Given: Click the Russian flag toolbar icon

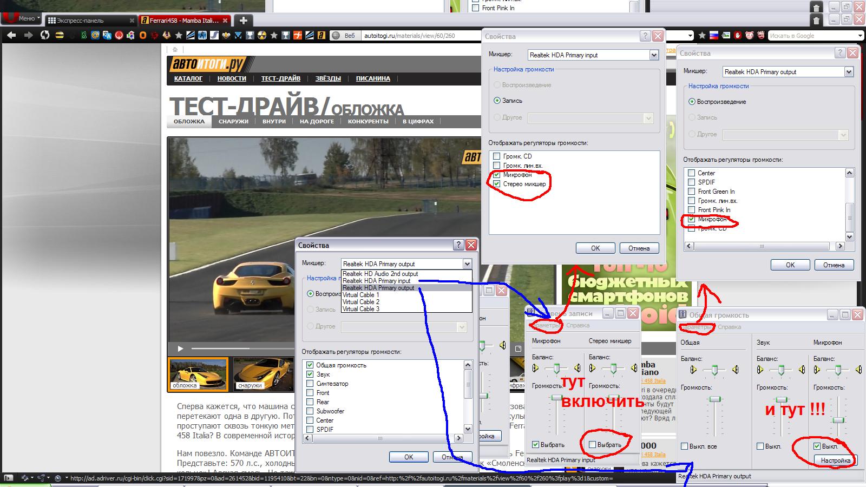Looking at the screenshot, I should point(714,36).
